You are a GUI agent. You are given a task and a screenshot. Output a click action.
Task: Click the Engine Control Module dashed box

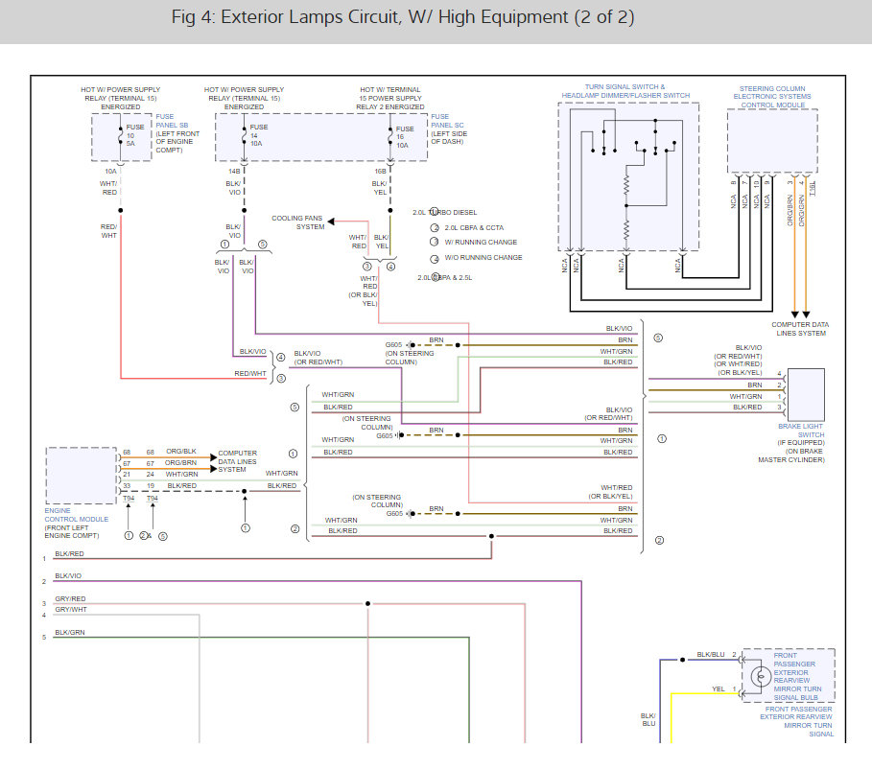[x=79, y=475]
